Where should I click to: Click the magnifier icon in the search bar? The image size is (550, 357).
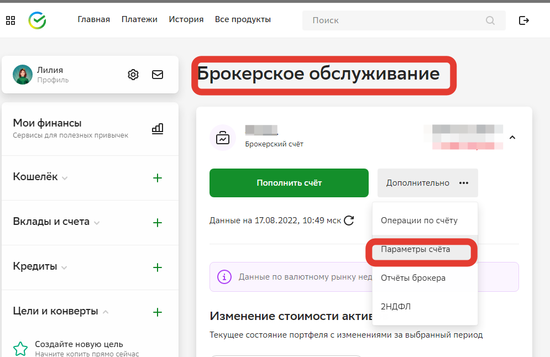point(490,20)
